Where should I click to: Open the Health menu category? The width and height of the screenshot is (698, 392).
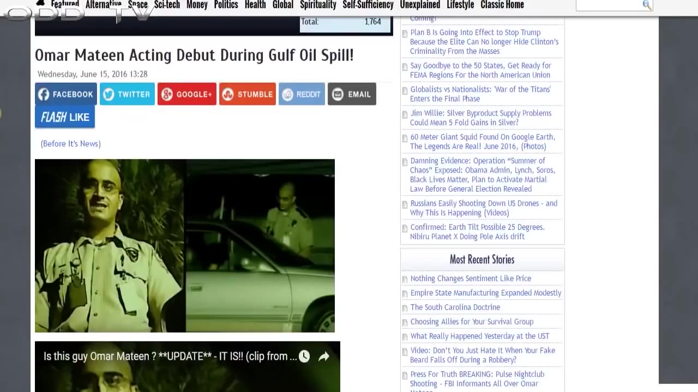pyautogui.click(x=255, y=5)
